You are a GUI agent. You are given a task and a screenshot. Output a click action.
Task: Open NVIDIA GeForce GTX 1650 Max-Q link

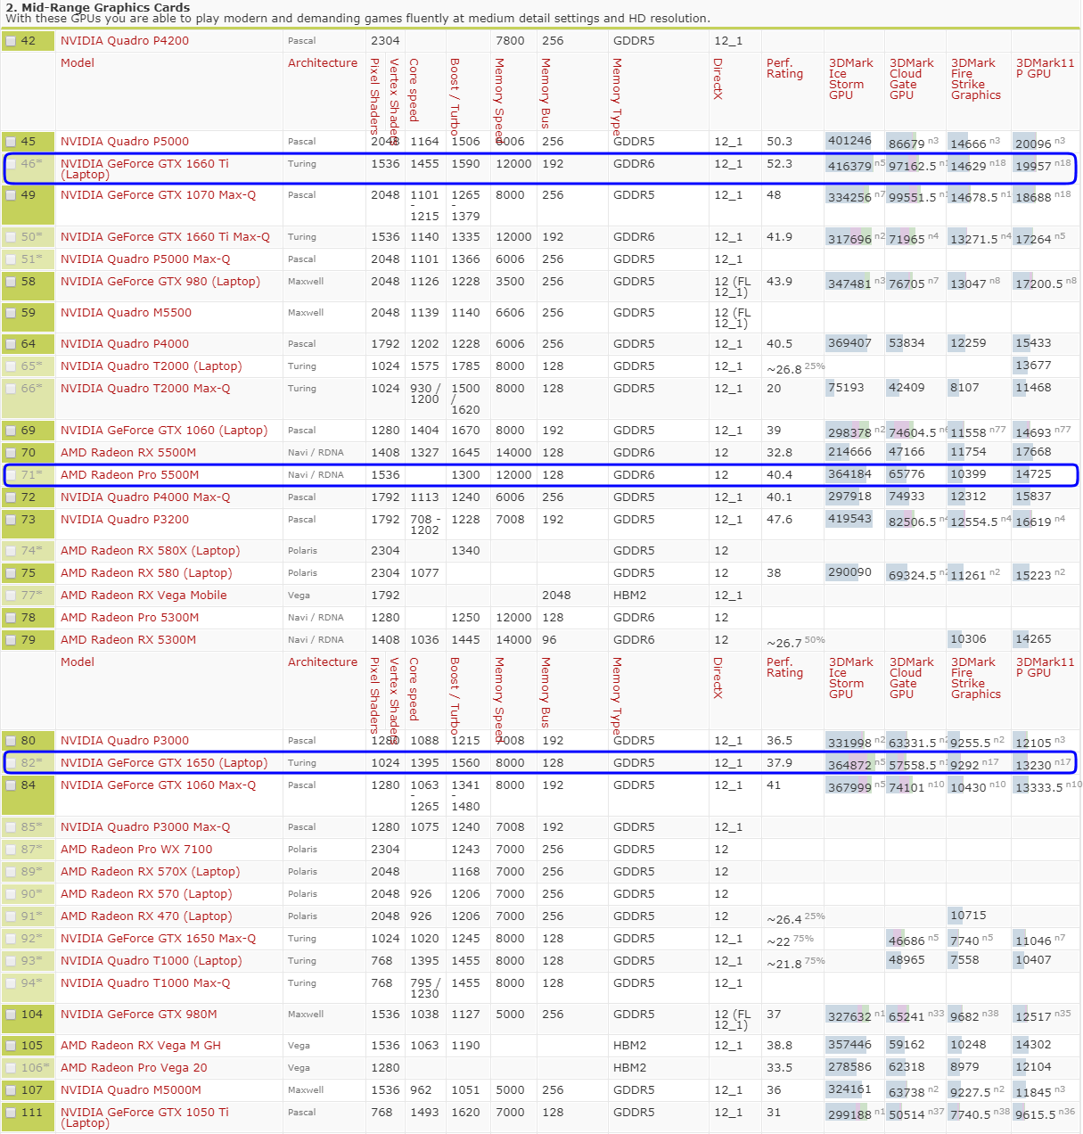[158, 939]
